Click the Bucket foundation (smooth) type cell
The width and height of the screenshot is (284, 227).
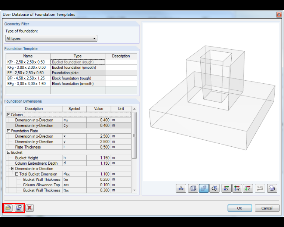coord(78,67)
